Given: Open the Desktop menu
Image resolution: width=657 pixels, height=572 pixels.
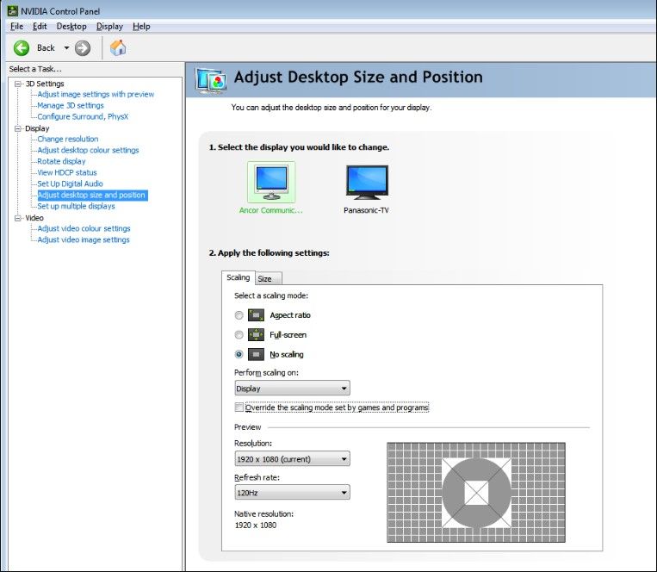Looking at the screenshot, I should [71, 27].
